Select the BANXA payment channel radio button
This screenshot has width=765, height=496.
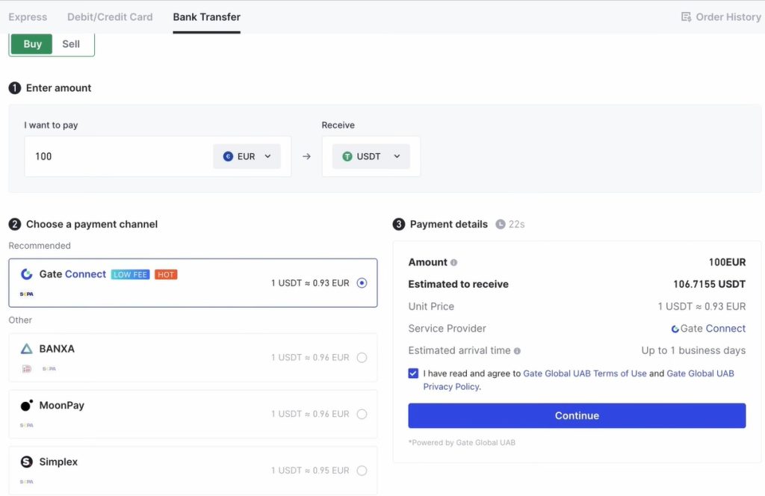362,357
